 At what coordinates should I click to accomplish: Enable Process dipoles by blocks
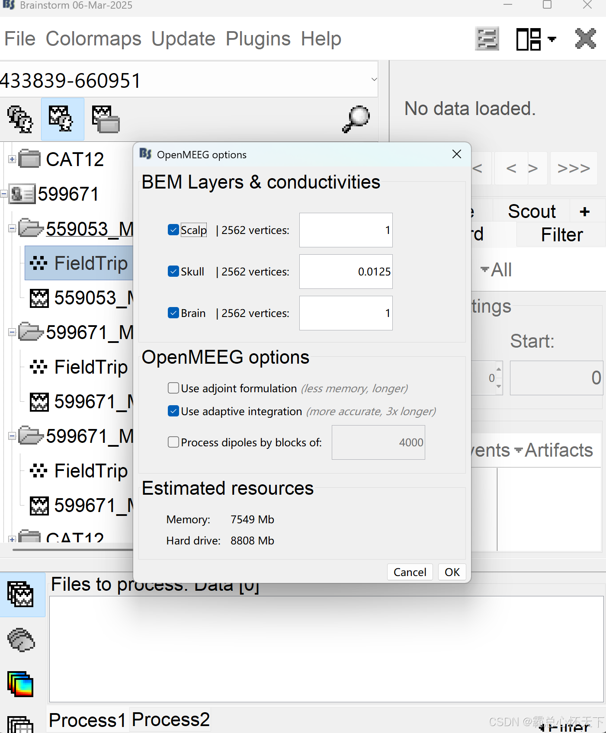(173, 442)
